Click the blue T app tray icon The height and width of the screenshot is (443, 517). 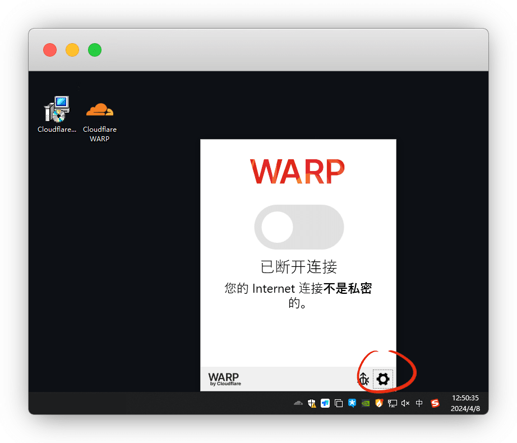325,403
